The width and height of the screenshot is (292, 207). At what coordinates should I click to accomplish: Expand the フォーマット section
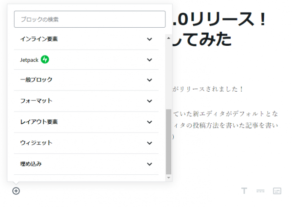pos(86,101)
